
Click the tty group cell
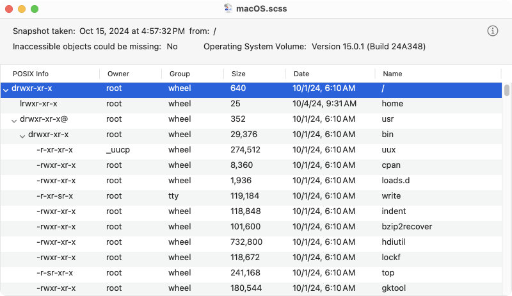(x=173, y=195)
